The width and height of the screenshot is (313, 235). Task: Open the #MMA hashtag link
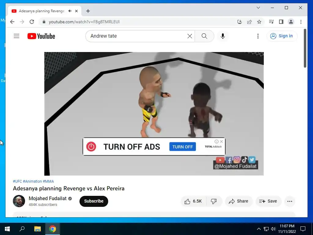pos(48,181)
